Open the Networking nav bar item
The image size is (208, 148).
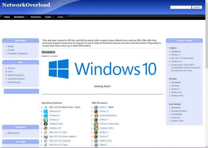point(36,17)
